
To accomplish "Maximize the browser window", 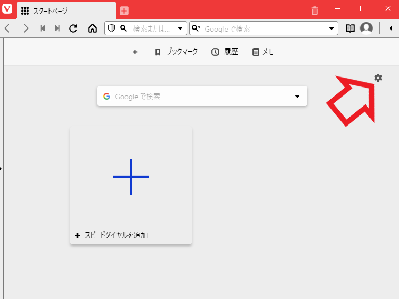I will pyautogui.click(x=363, y=8).
